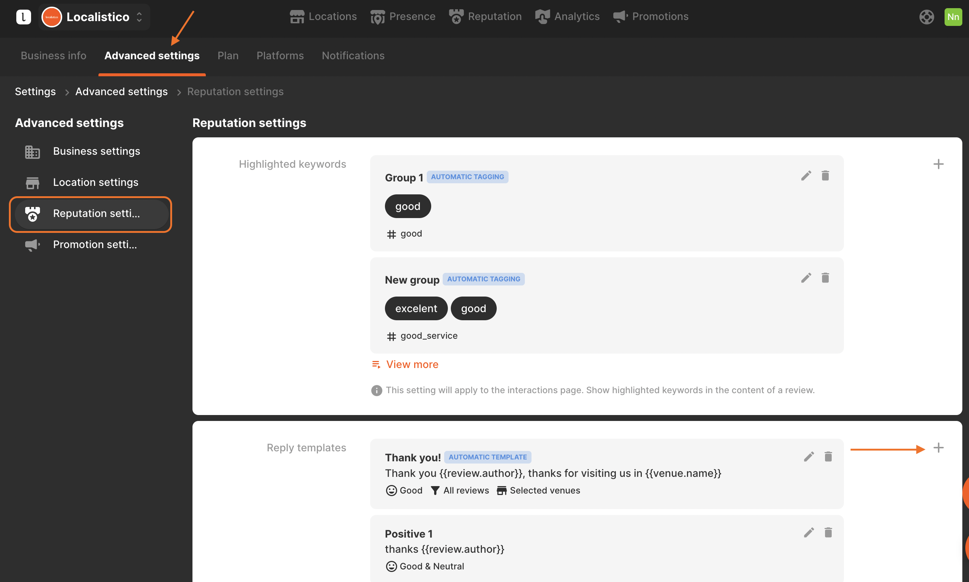This screenshot has height=582, width=969.
Task: Click the AUTOMATIC TEMPLATE badge
Action: pyautogui.click(x=487, y=457)
